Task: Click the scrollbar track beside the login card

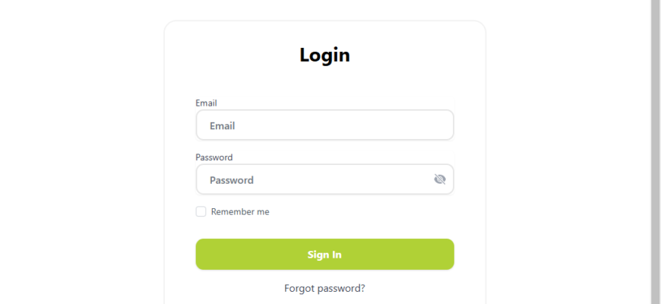Action: pos(656,152)
